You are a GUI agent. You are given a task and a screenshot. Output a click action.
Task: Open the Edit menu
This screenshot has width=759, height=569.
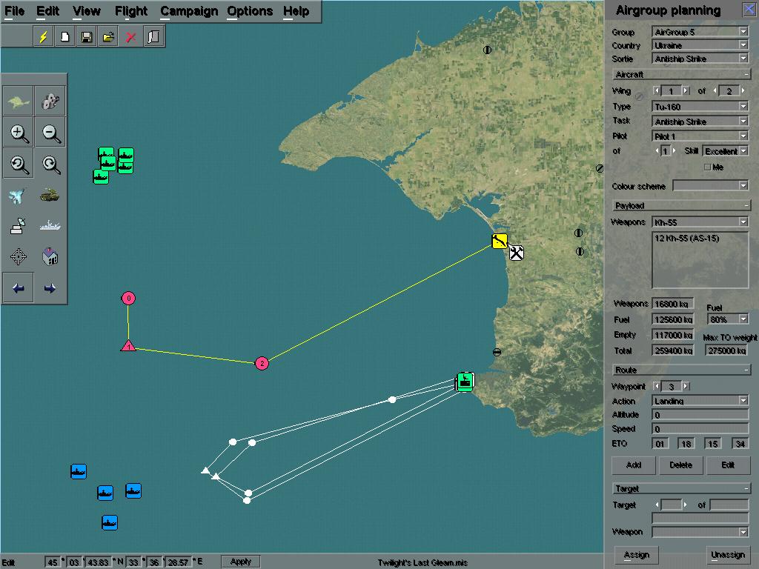coord(48,11)
